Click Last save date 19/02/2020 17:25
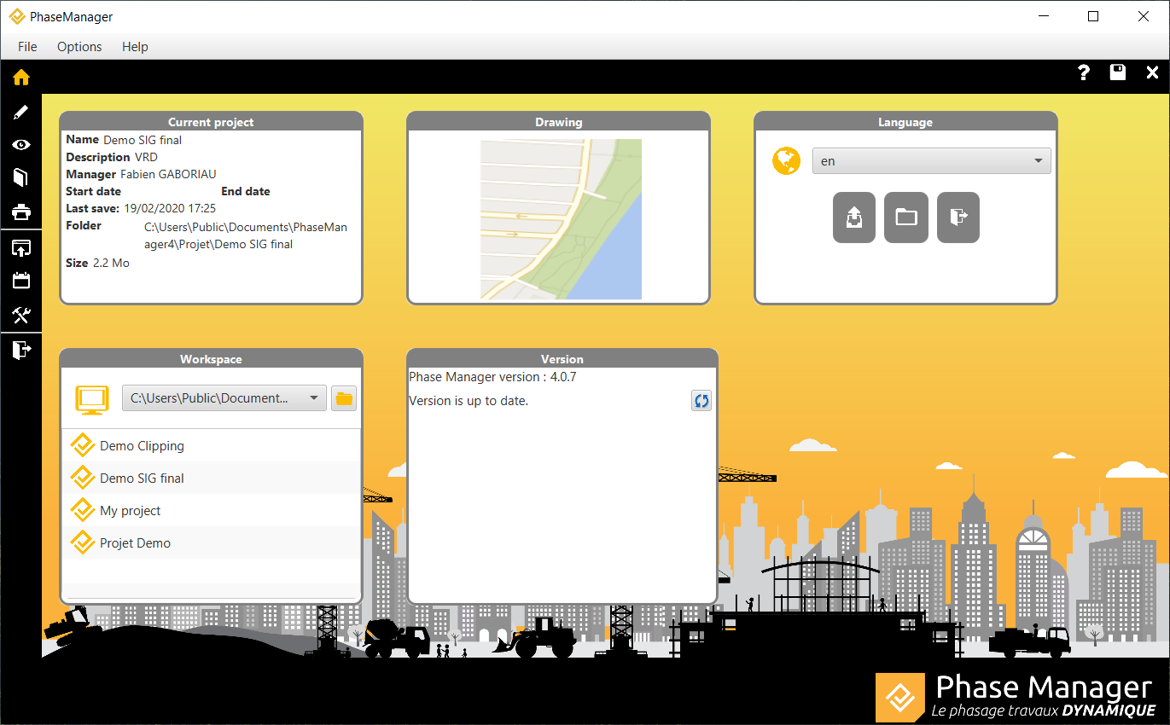 [x=170, y=208]
